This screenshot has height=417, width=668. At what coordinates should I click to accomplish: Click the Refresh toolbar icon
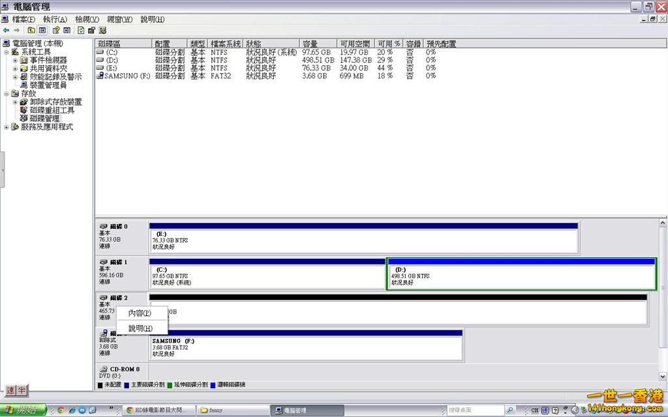pyautogui.click(x=81, y=30)
